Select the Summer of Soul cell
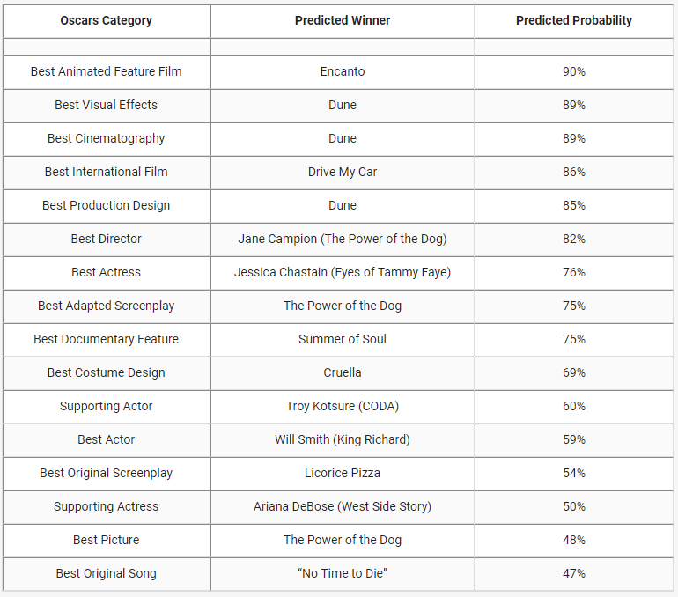678x597 pixels. [x=343, y=339]
